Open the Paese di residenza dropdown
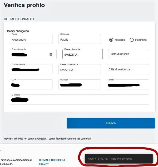This screenshot has width=158, height=167. pyautogui.click(x=80, y=69)
